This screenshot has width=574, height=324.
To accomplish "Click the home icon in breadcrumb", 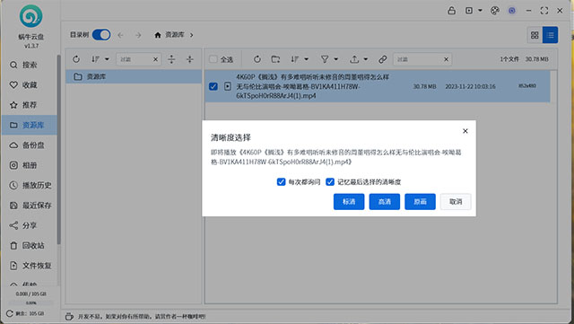I will (158, 35).
